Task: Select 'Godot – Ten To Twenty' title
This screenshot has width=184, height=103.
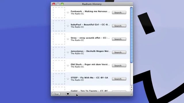Action: (89, 91)
